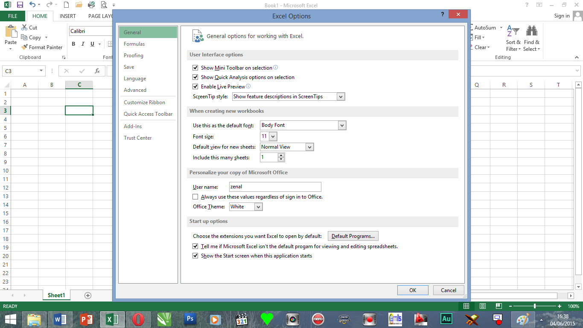
Task: Click the Undo arrow icon
Action: point(33,5)
